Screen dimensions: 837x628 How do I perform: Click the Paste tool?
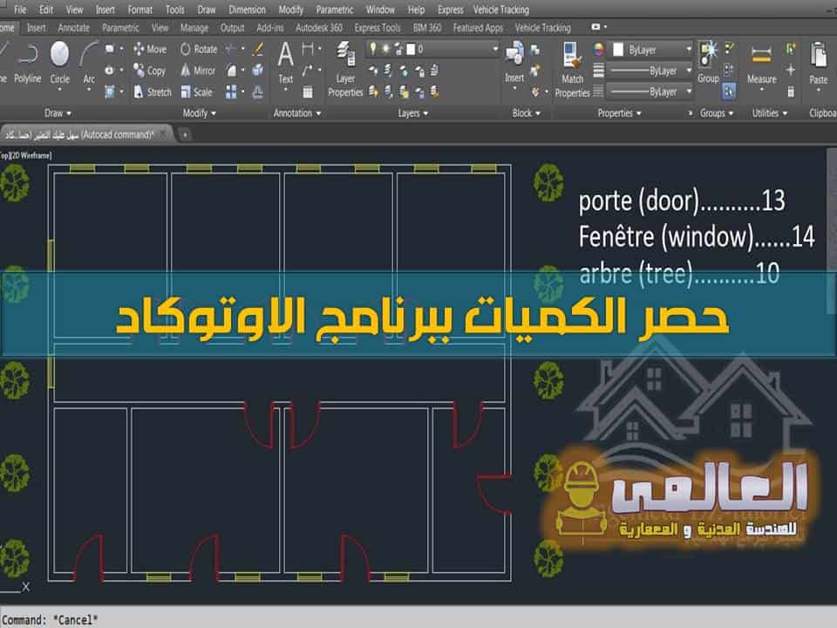[819, 64]
